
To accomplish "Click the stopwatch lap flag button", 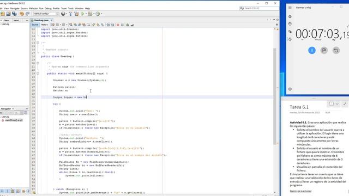I will pos(324,50).
